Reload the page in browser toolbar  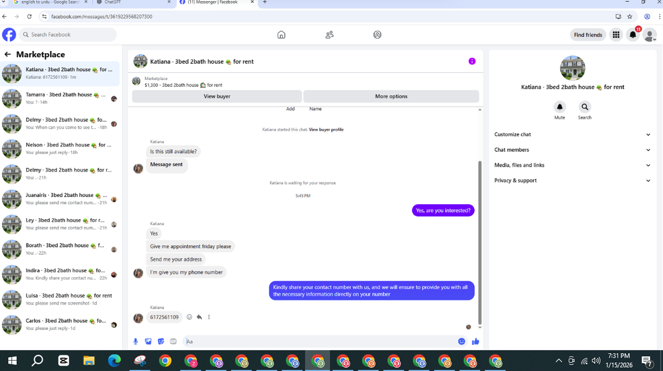pyautogui.click(x=29, y=16)
